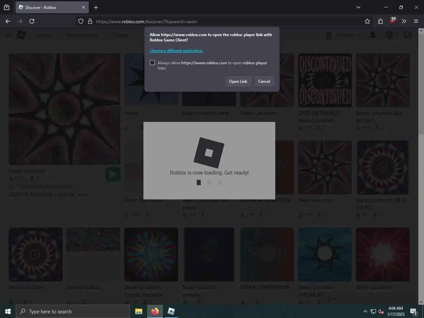The image size is (424, 318).
Task: Open site info via the padlock icon
Action: click(90, 21)
